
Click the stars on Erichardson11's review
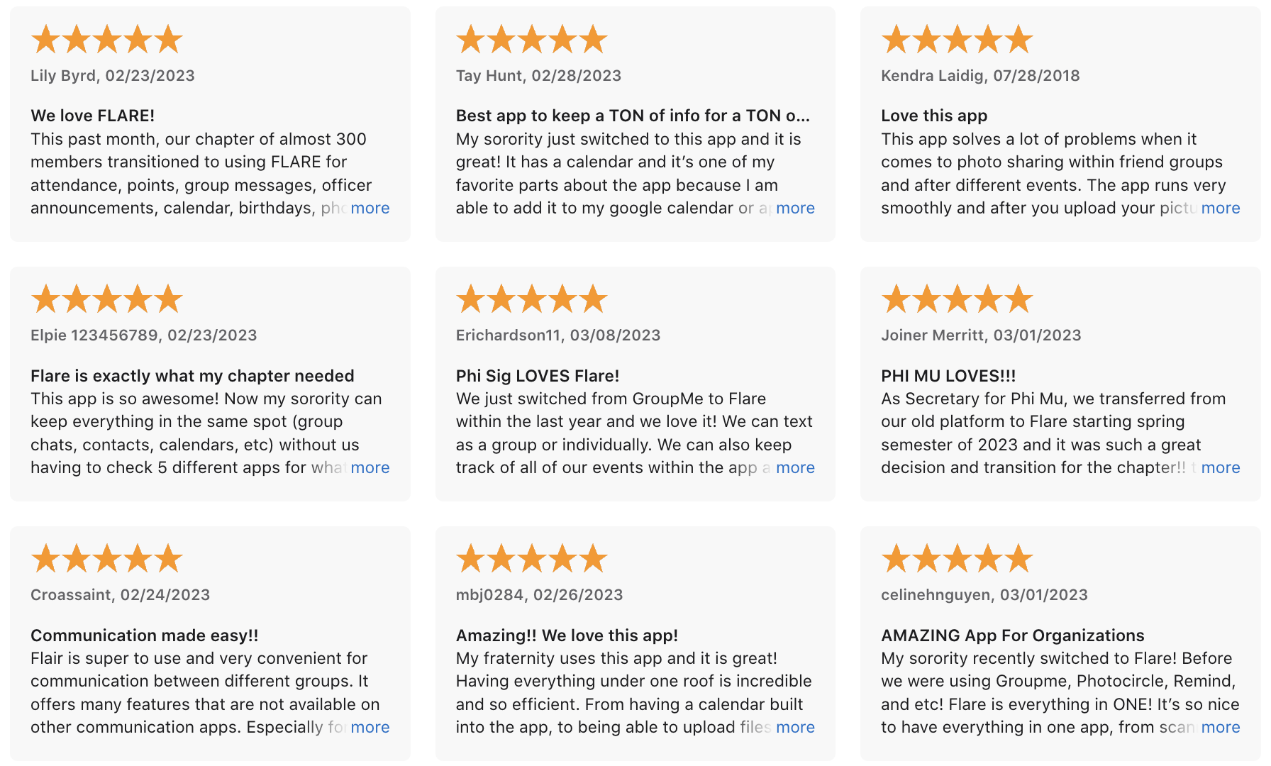click(532, 299)
